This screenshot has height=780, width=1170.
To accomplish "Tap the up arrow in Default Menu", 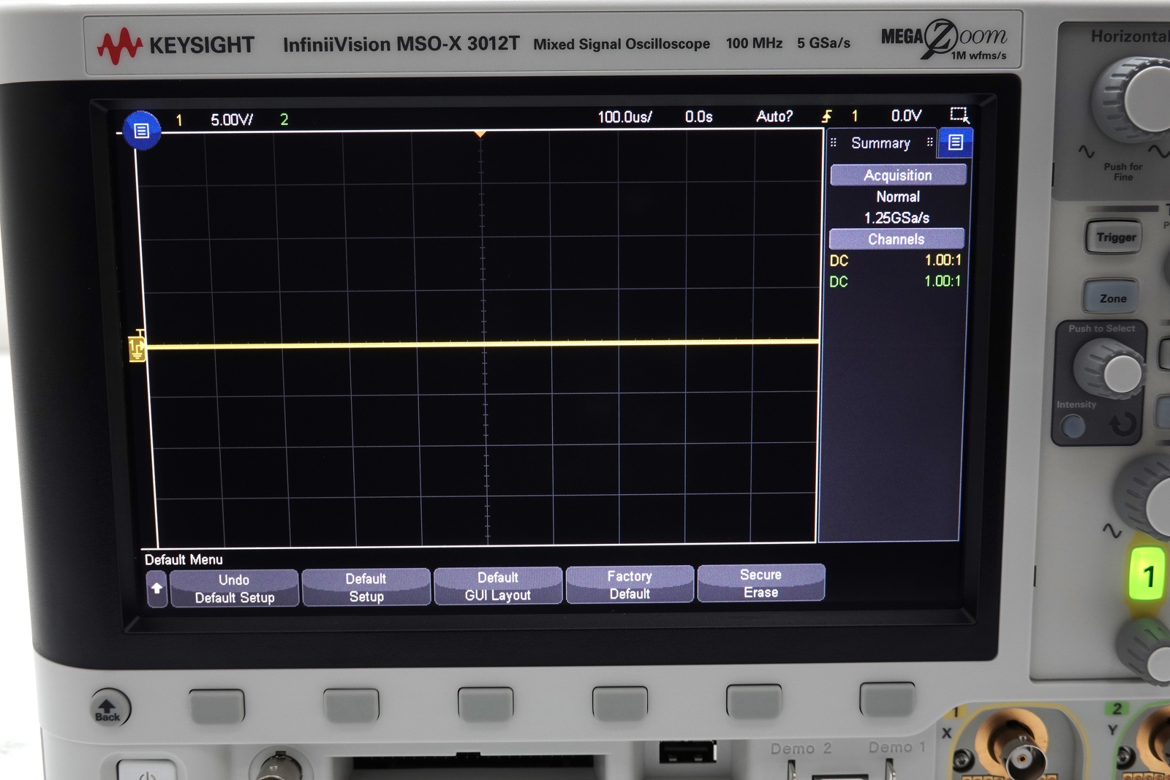I will [x=156, y=588].
